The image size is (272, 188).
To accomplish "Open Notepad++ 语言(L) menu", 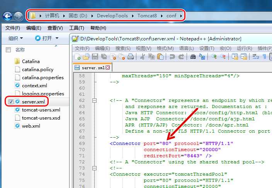I will pos(187,48).
